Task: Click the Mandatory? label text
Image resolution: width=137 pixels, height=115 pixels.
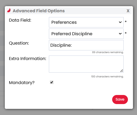Action: (22, 83)
